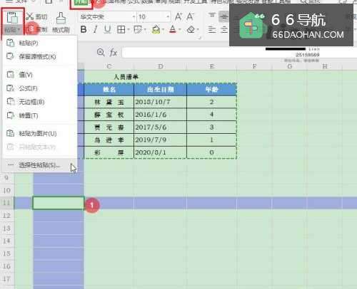Toggle Italic formatting
Screen dimensions: 357x289
point(96,29)
